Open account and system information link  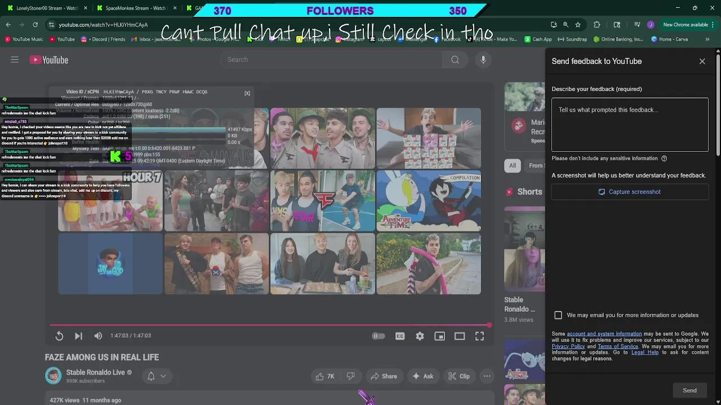[x=604, y=334]
